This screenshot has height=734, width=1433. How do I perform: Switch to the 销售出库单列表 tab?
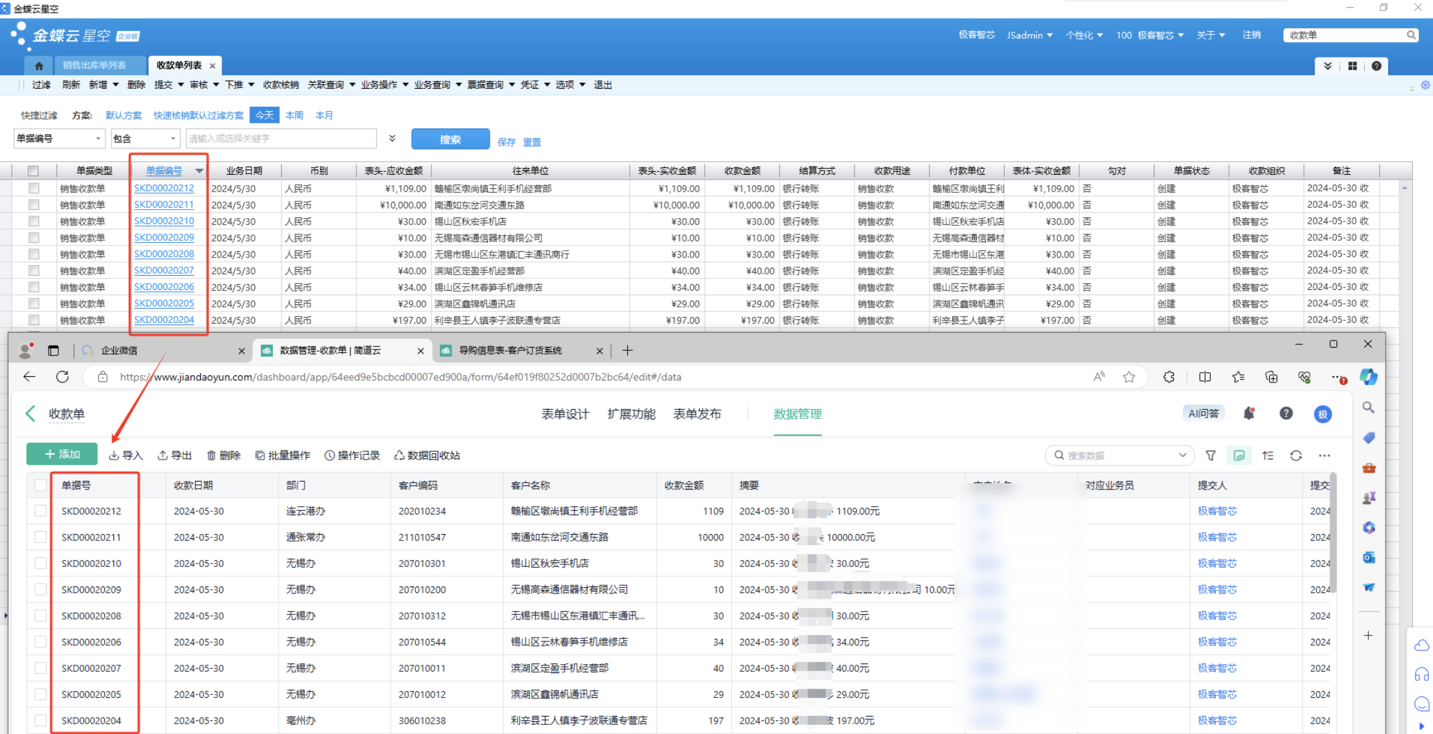coord(95,65)
